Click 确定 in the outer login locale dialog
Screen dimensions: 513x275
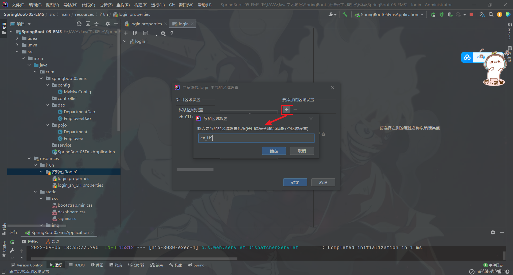pyautogui.click(x=295, y=182)
